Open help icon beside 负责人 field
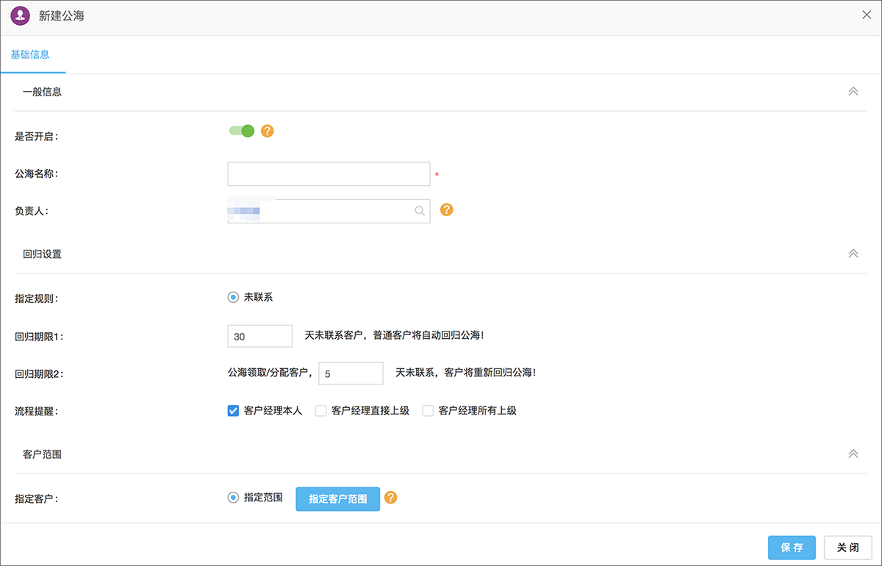 pos(447,209)
